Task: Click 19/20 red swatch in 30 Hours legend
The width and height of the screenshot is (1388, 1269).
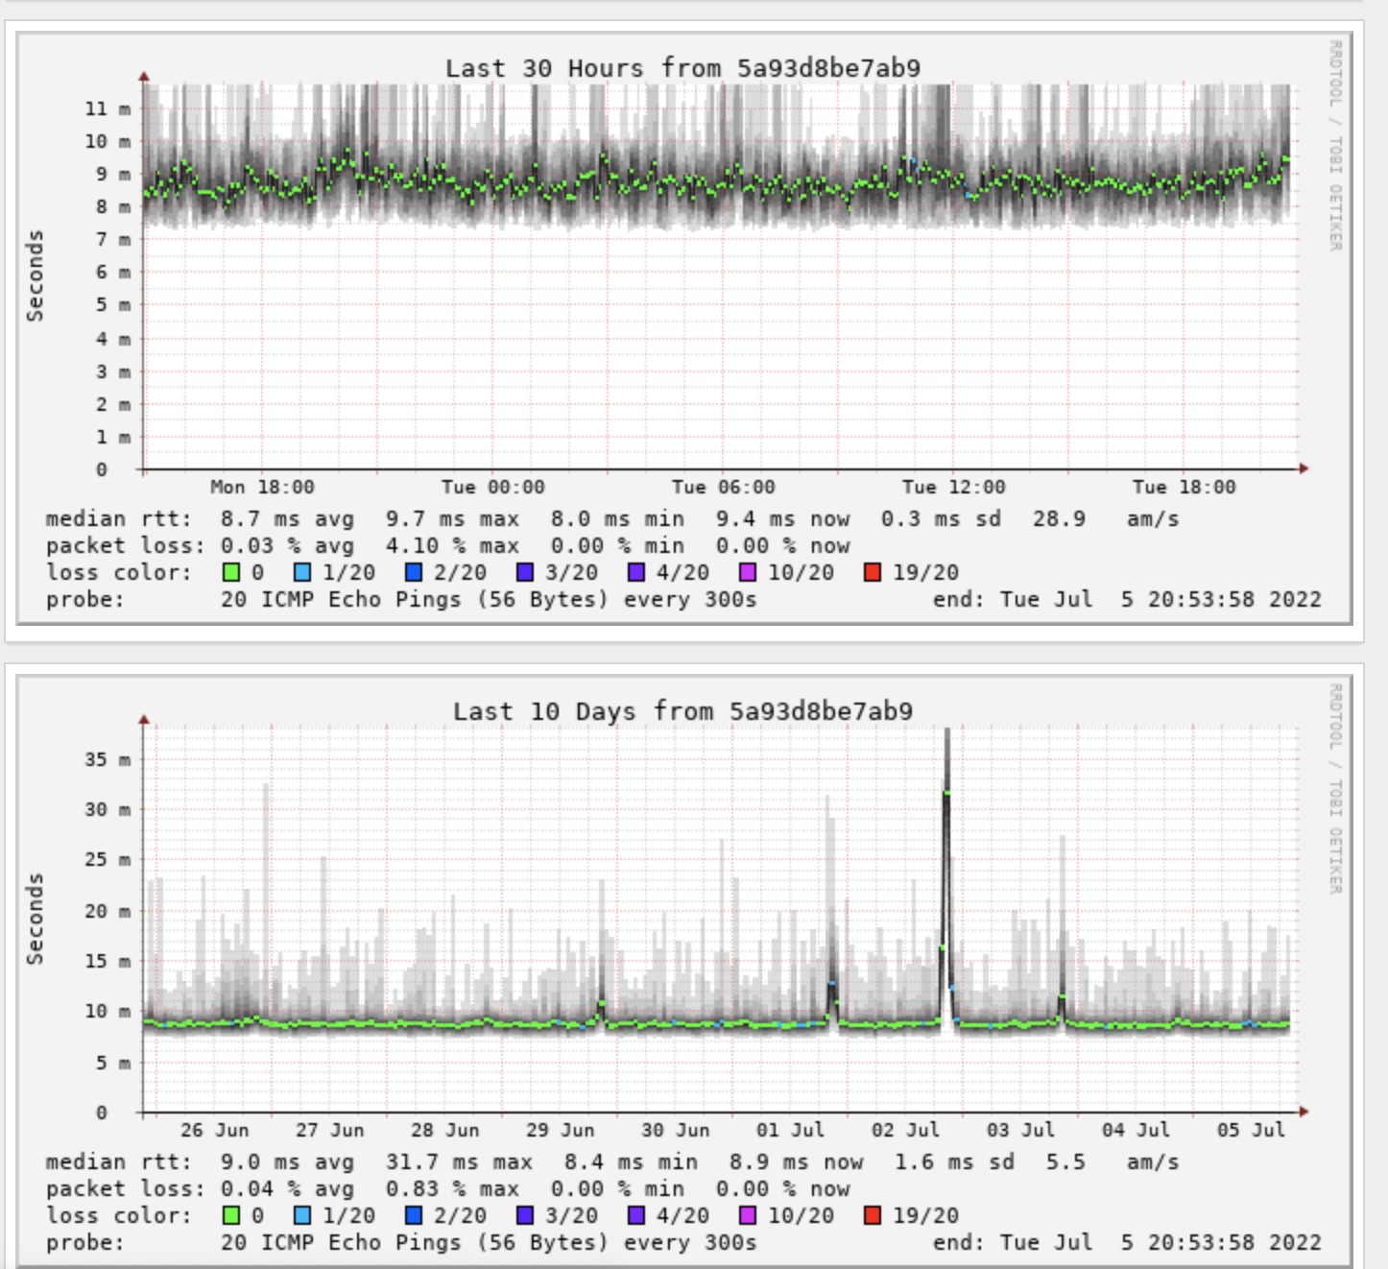Action: click(x=872, y=572)
